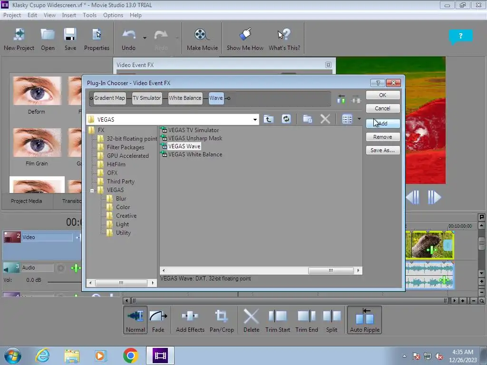Open a file with the Open icon

click(48, 39)
